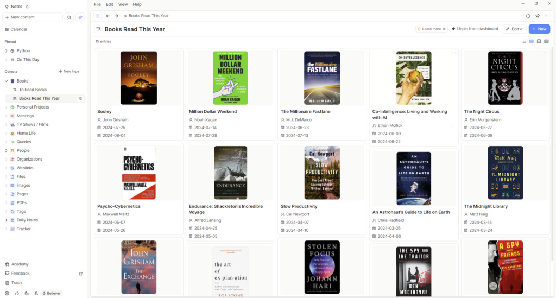Open the File menu
This screenshot has height=298, width=556.
pyautogui.click(x=98, y=4)
